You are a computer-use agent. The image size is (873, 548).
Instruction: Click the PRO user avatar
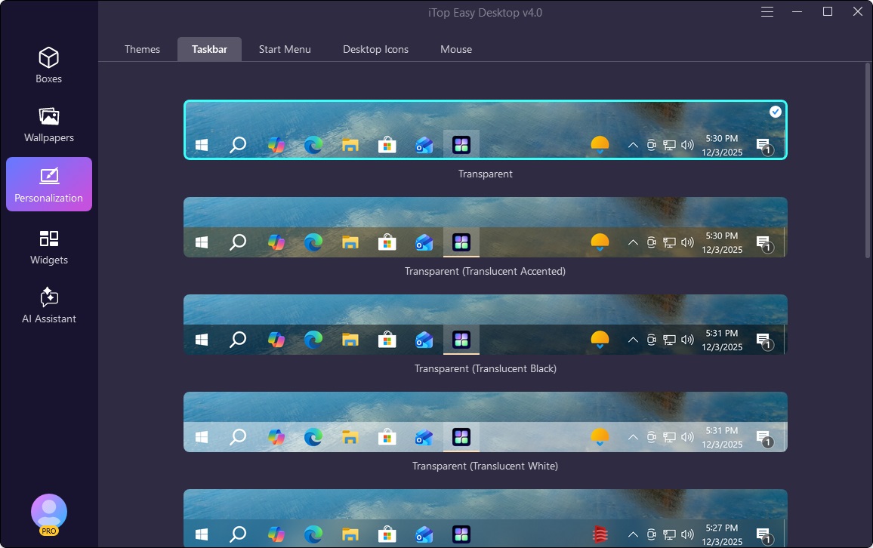[x=48, y=513]
